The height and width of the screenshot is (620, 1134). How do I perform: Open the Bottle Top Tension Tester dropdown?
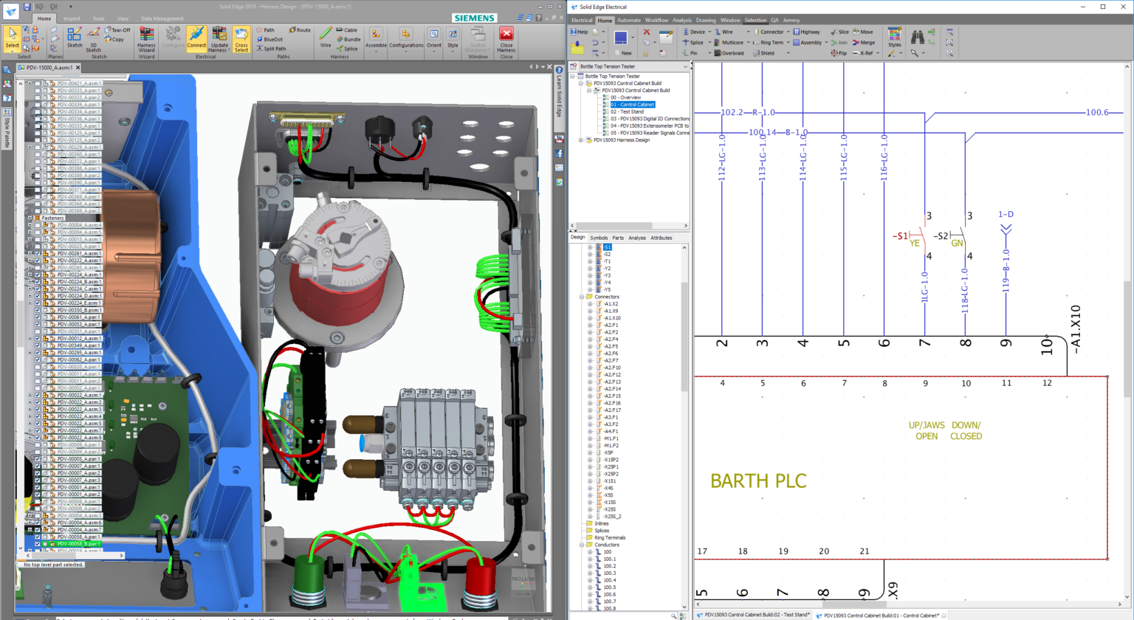[x=685, y=66]
